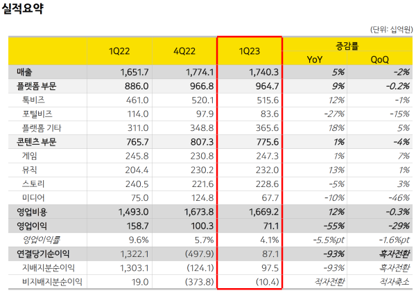
Task: Click the 실적요약 heading
Action: click(x=23, y=8)
